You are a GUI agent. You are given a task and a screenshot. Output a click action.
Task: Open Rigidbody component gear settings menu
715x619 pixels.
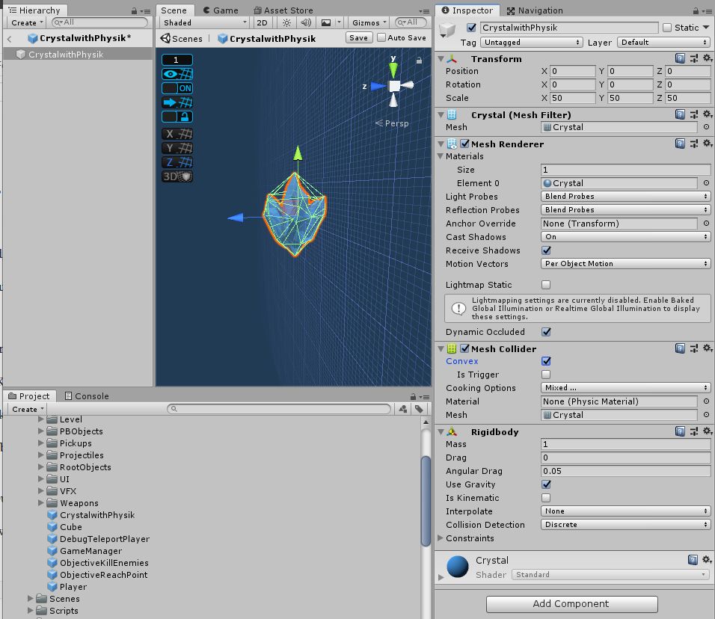click(705, 431)
